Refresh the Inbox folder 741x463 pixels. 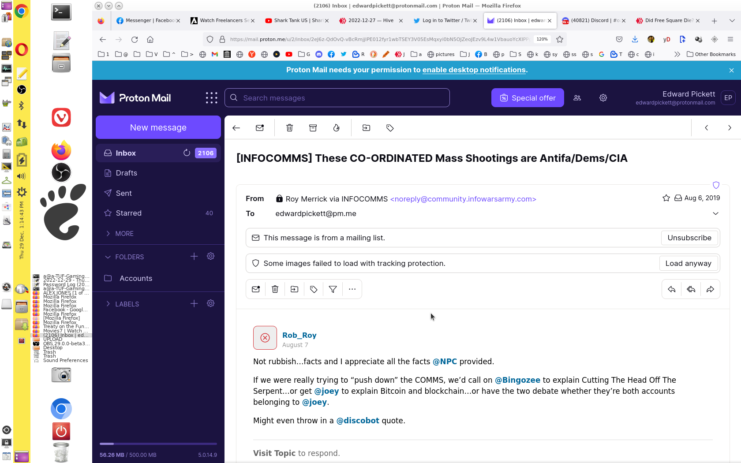(187, 153)
